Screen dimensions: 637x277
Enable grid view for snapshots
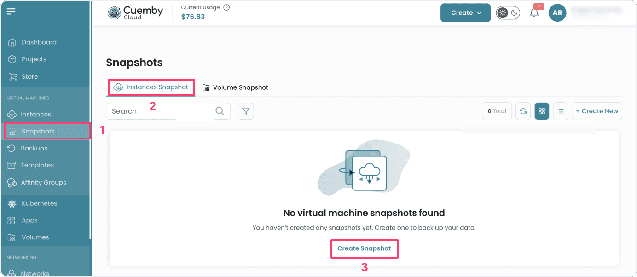pos(542,111)
